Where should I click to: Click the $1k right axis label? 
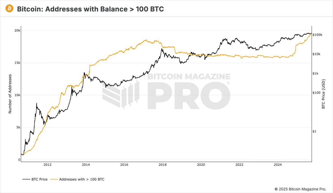[315, 73]
